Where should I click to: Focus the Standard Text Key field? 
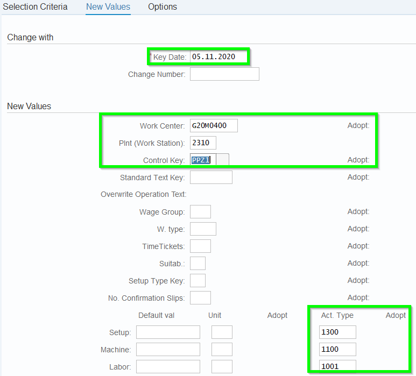pos(211,177)
